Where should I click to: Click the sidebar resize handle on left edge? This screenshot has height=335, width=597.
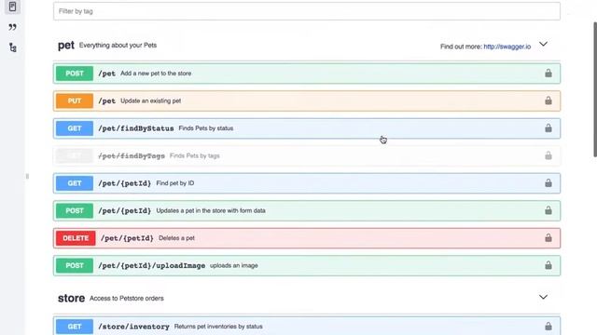click(x=27, y=176)
